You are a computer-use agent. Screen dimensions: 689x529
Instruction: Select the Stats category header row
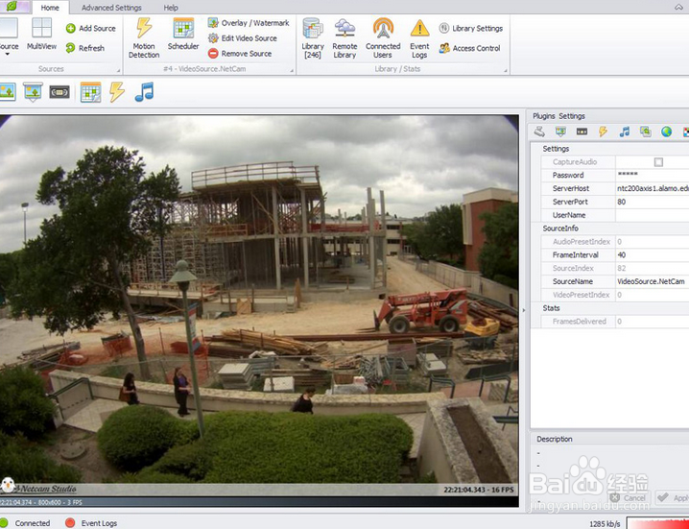click(x=610, y=308)
